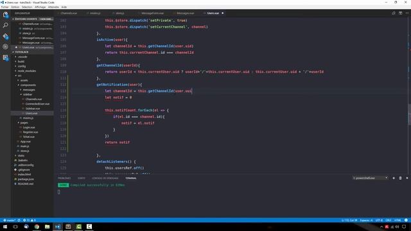Collapse the Open Editors section header
411x231 pixels.
[x=33, y=19]
